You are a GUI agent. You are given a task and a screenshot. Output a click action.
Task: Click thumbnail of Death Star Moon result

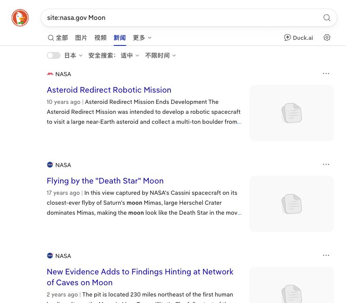tap(292, 204)
